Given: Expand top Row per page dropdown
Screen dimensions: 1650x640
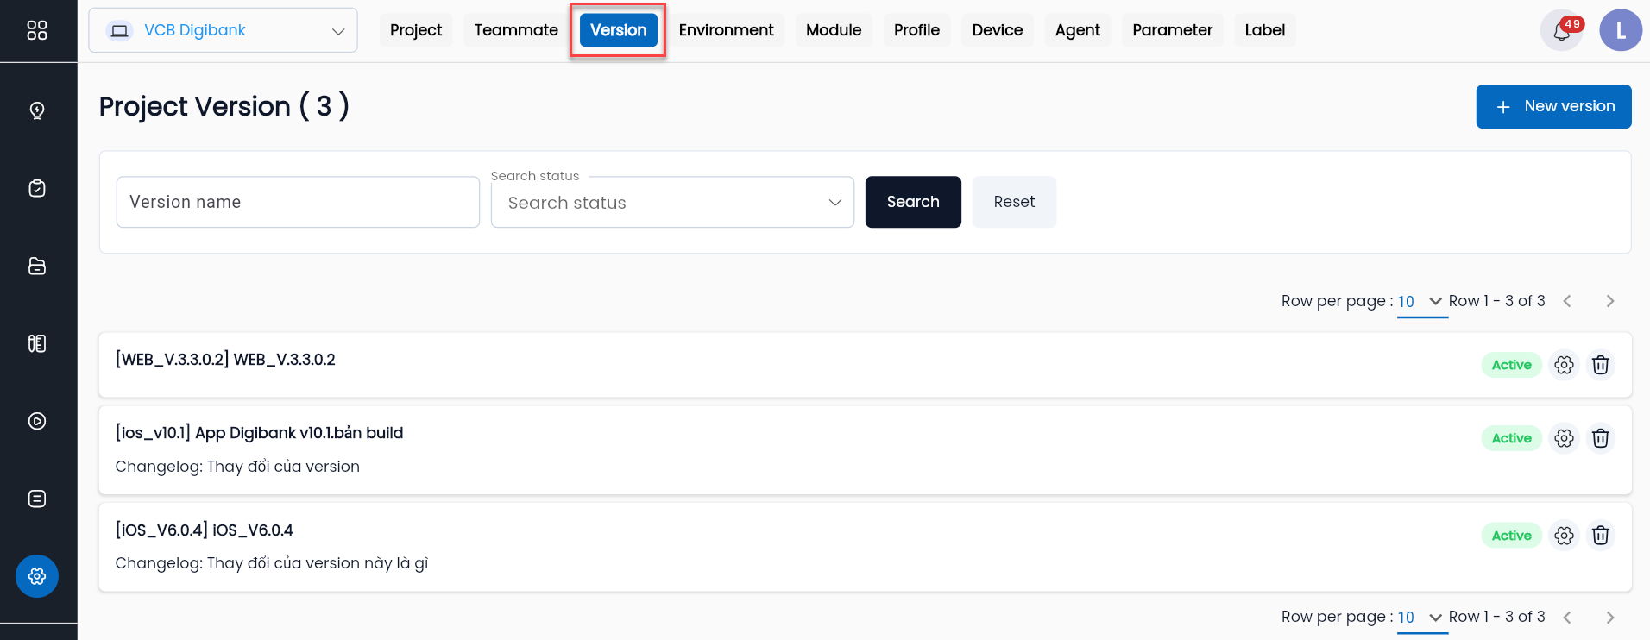Looking at the screenshot, I should [x=1421, y=302].
